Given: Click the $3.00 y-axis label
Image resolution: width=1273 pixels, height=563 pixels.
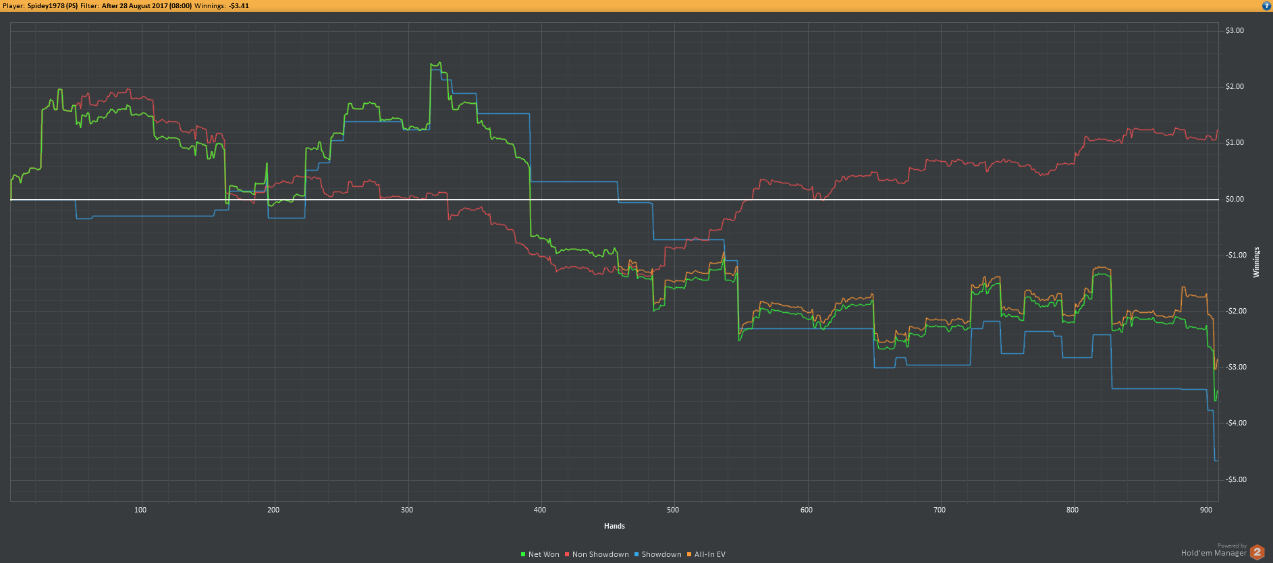Looking at the screenshot, I should [1235, 30].
